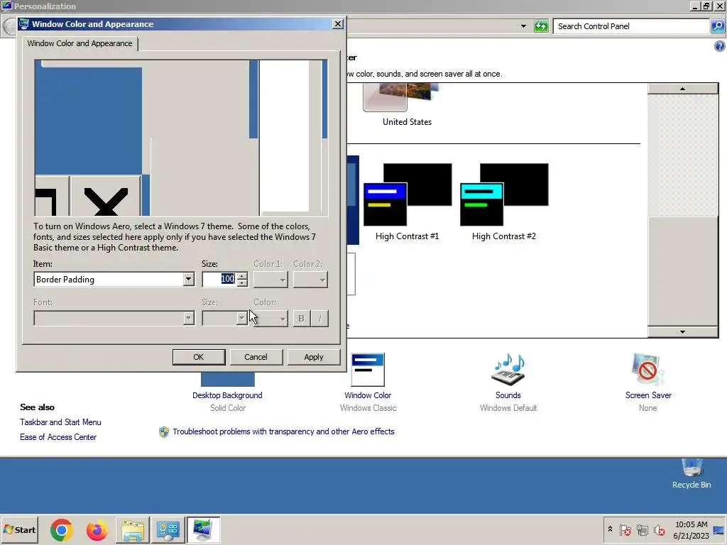Screen dimensions: 727x545
Task: Launch Firefox from the taskbar
Action: 97,529
